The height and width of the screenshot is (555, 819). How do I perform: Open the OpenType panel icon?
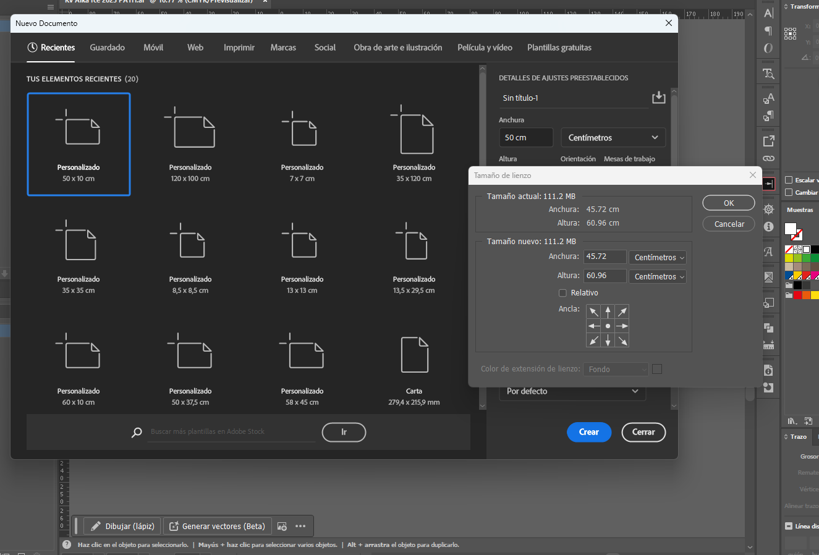tap(768, 48)
